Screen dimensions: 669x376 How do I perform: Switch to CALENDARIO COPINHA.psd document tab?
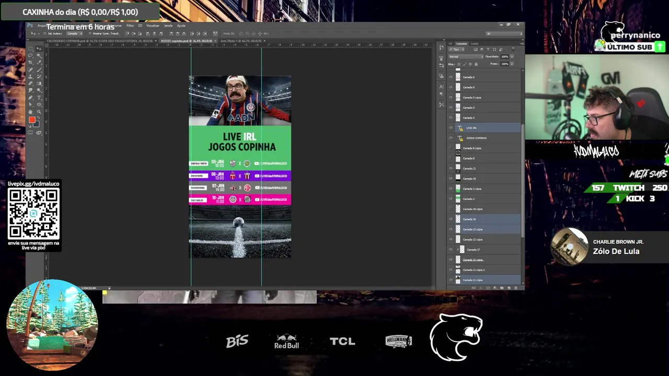pos(100,41)
